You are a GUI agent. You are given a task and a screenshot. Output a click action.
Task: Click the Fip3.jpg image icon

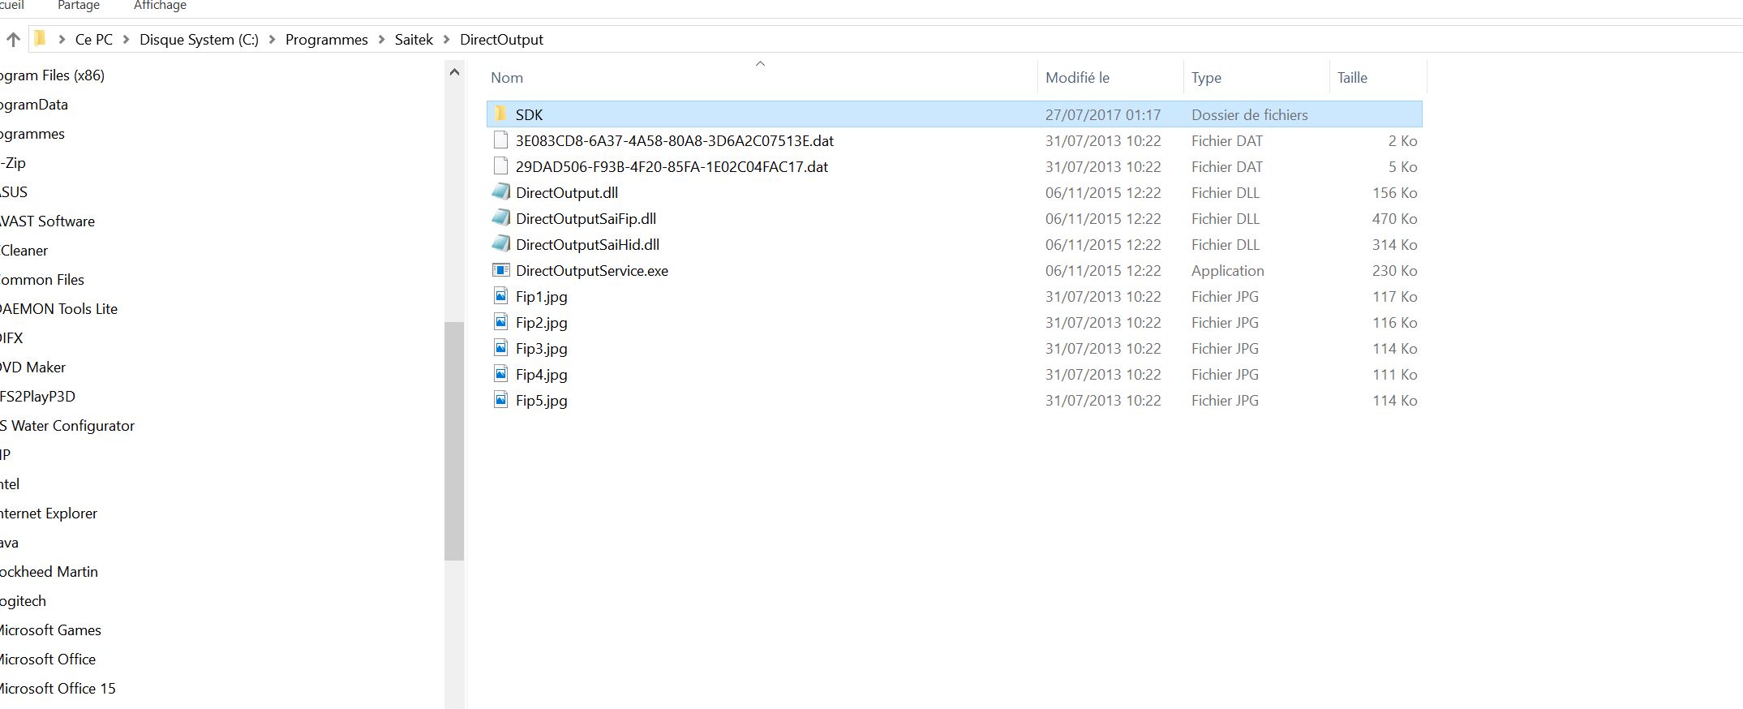pos(501,347)
